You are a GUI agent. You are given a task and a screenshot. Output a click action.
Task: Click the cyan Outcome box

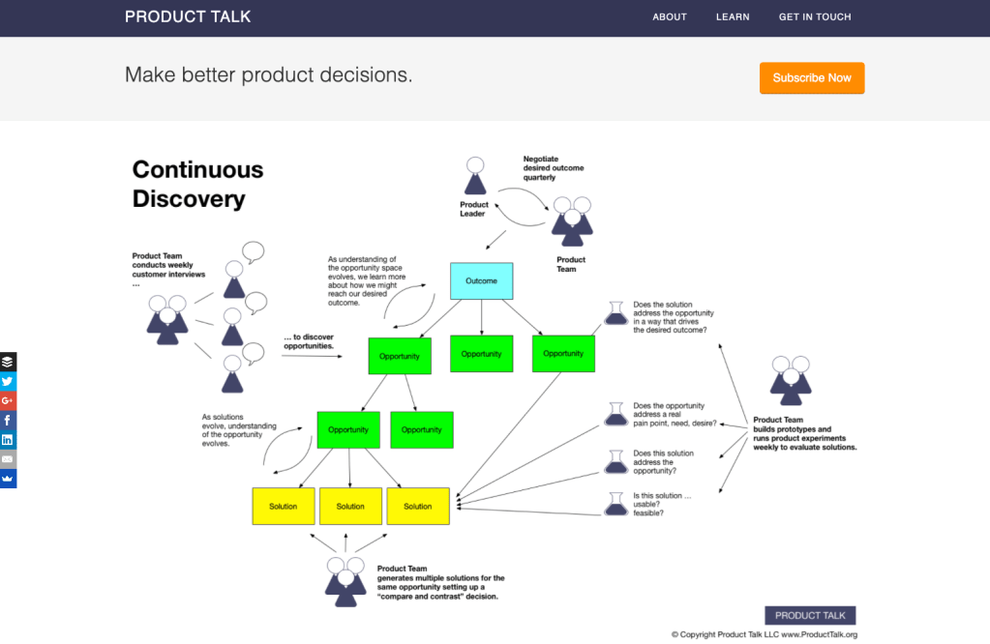tap(481, 281)
